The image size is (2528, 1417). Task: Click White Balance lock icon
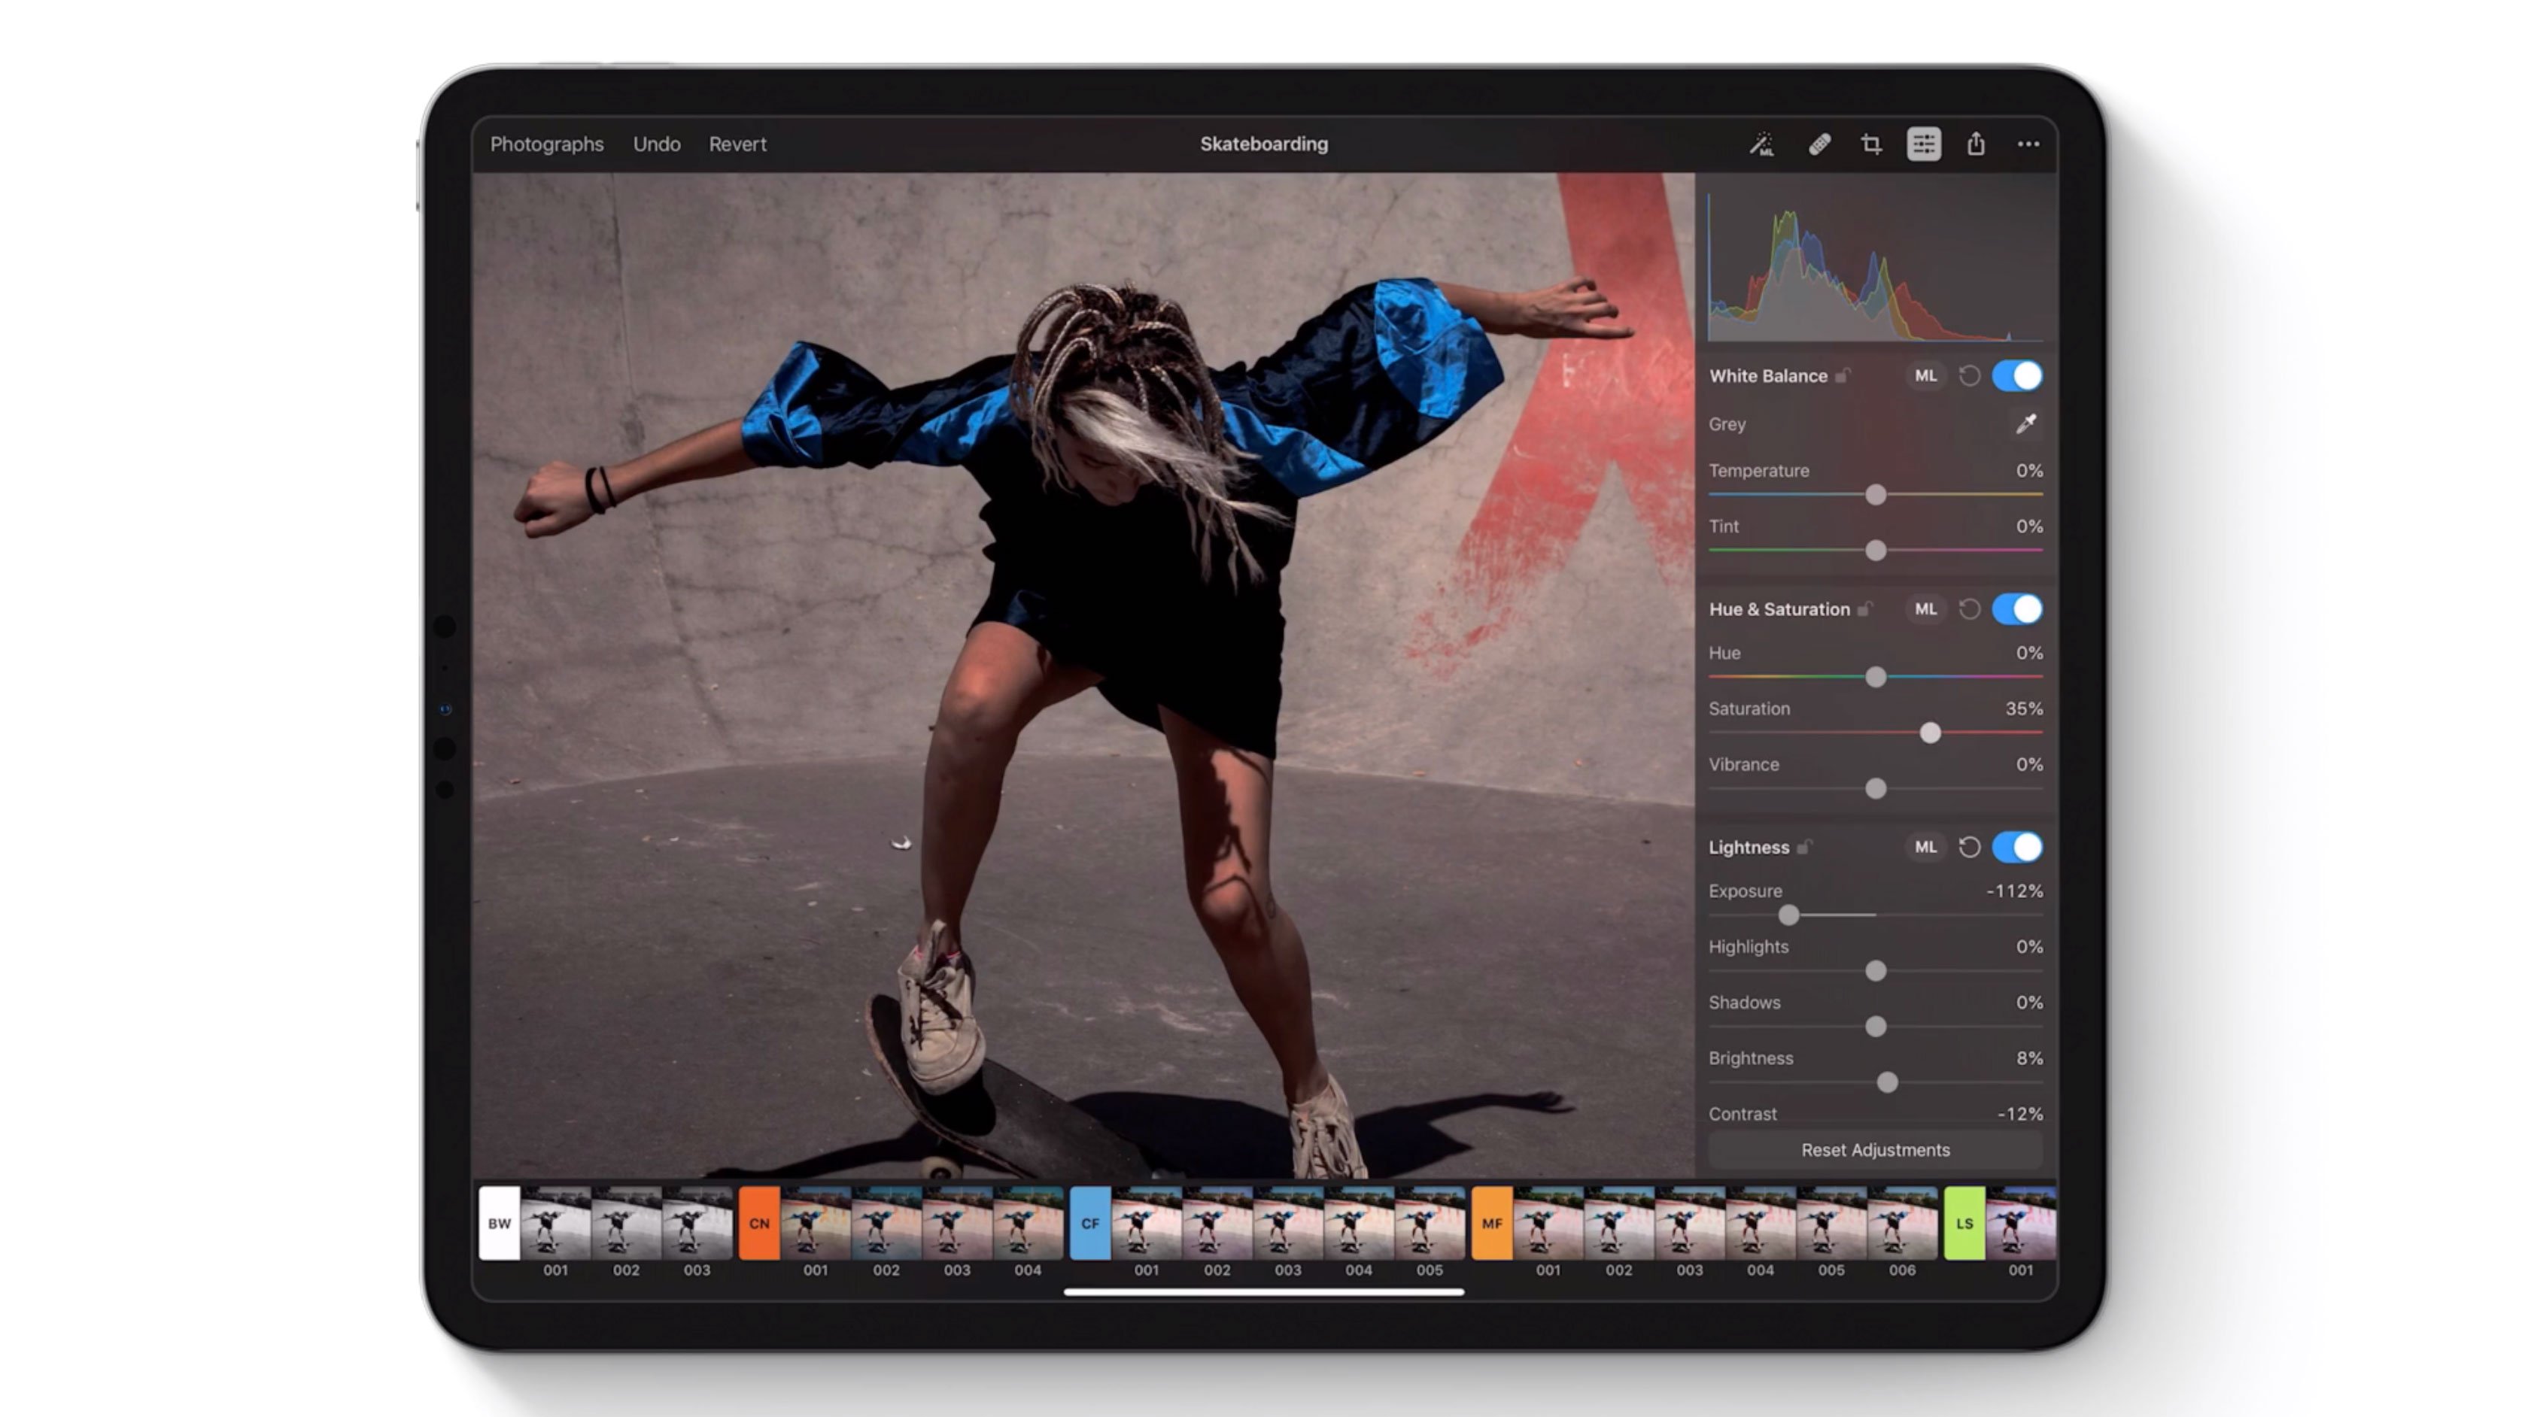(1843, 376)
